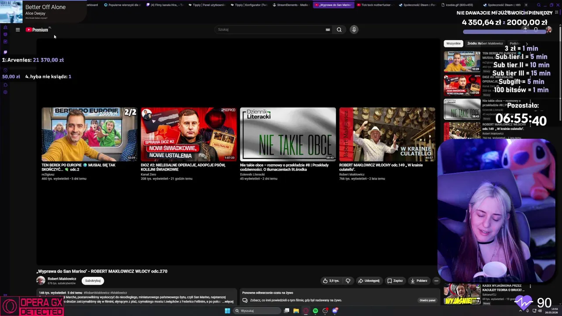The image size is (562, 316).
Task: Open Udostępnij share dialog
Action: (369, 281)
